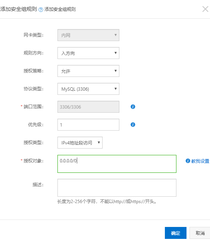The width and height of the screenshot is (210, 243).
Task: Open 添加安全组规则 help link beside question mark
Action: [60, 9]
